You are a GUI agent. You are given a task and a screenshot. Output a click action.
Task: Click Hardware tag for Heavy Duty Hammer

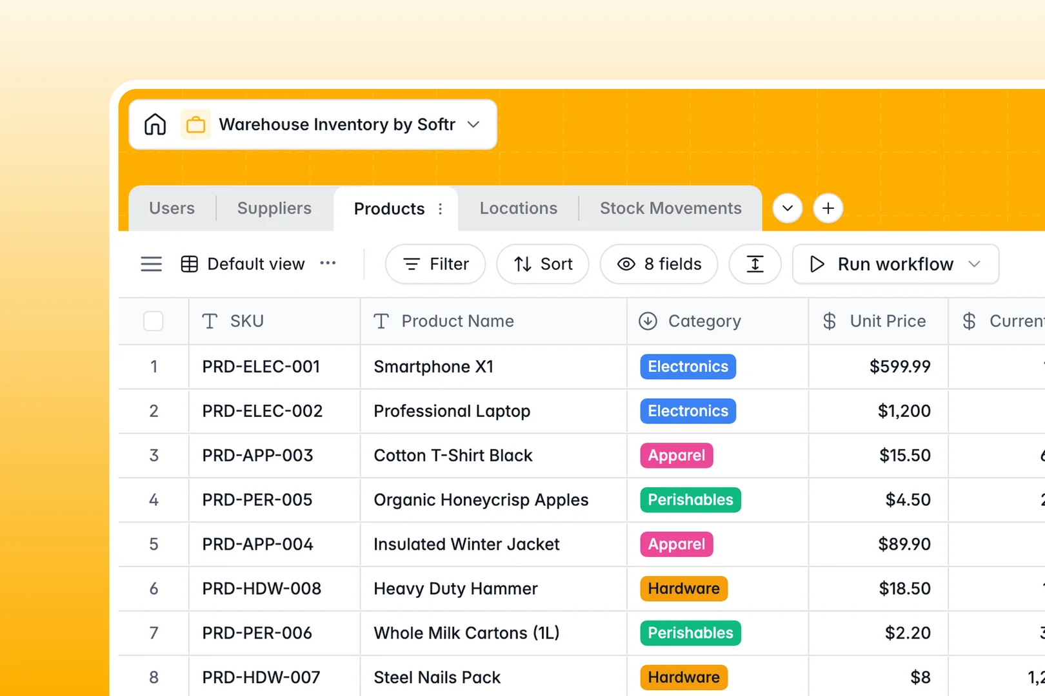point(684,589)
